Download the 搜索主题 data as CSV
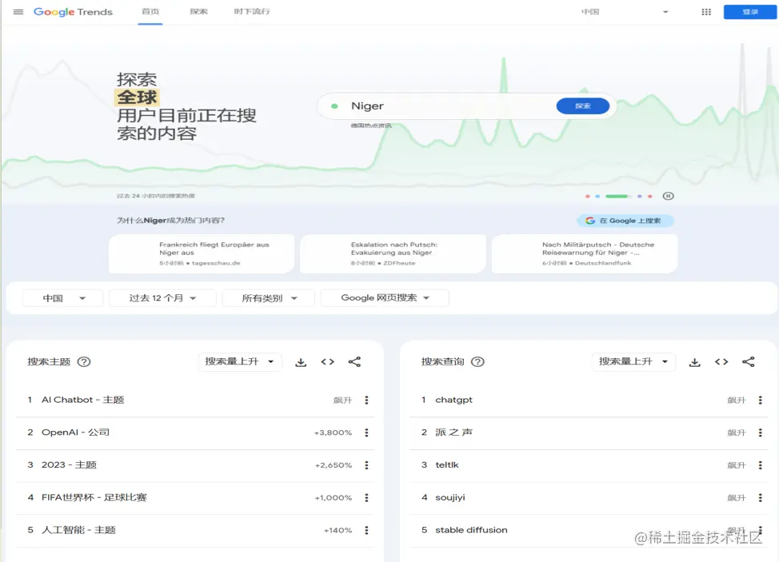This screenshot has height=562, width=779. tap(301, 362)
